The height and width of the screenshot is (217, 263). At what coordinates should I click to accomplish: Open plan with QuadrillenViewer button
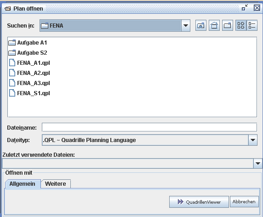[199, 202]
